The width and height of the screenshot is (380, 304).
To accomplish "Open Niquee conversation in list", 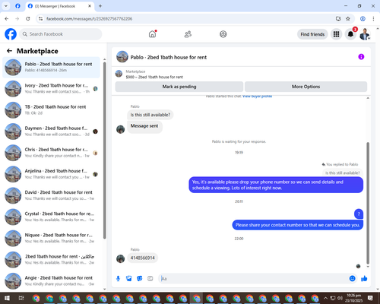I will (x=51, y=238).
